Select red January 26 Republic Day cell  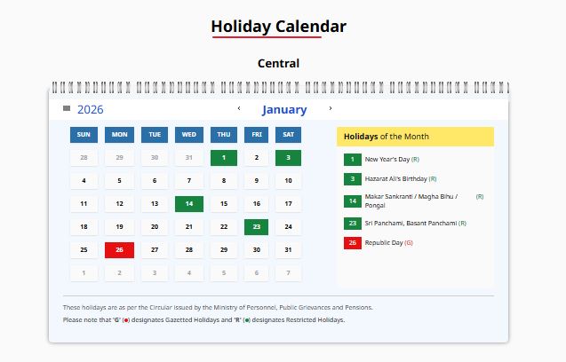(119, 250)
